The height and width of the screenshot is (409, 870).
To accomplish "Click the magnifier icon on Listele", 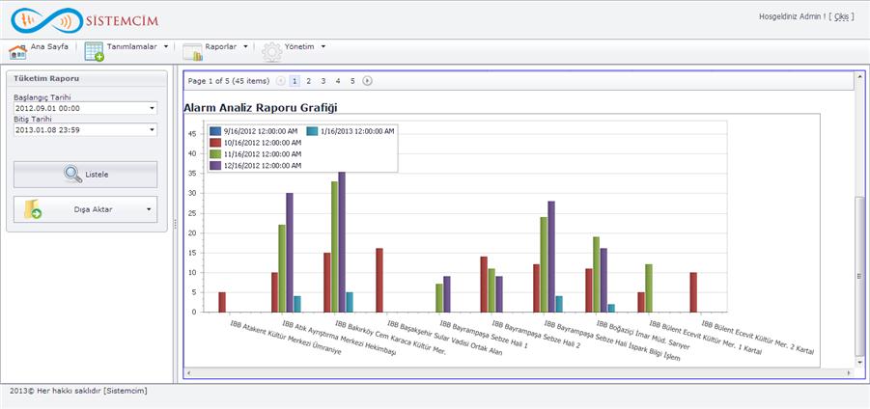I will tap(72, 175).
